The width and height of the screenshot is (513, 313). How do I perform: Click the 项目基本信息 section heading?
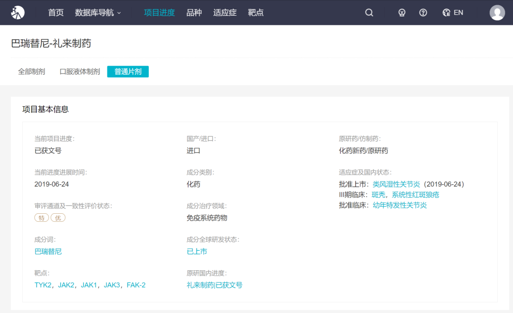click(x=46, y=109)
